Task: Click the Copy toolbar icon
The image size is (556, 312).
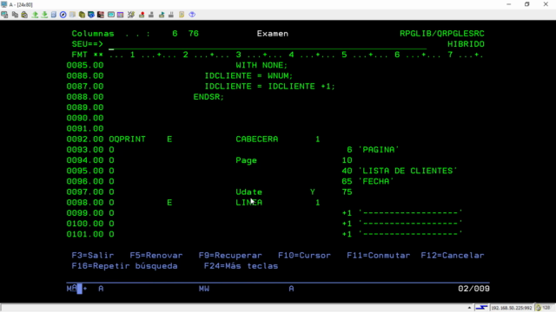Action: point(15,15)
